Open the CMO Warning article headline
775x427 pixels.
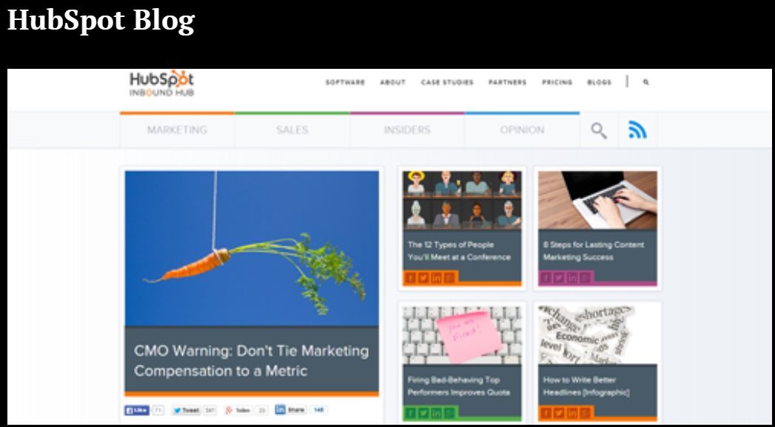coord(251,361)
